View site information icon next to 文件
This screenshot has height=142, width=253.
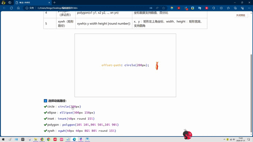(x=27, y=8)
